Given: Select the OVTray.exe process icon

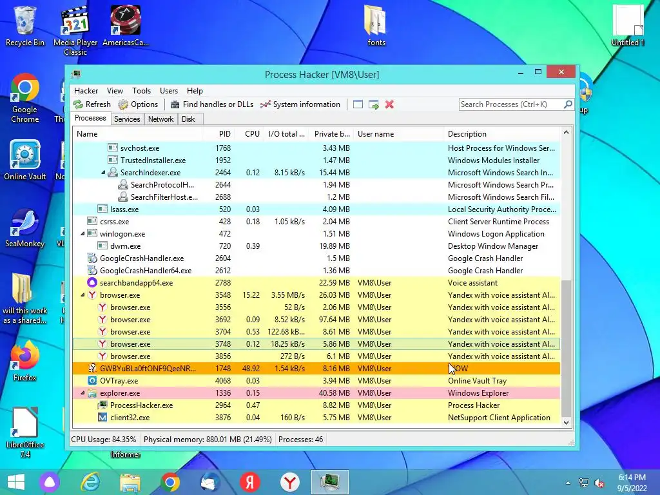Looking at the screenshot, I should (92, 380).
